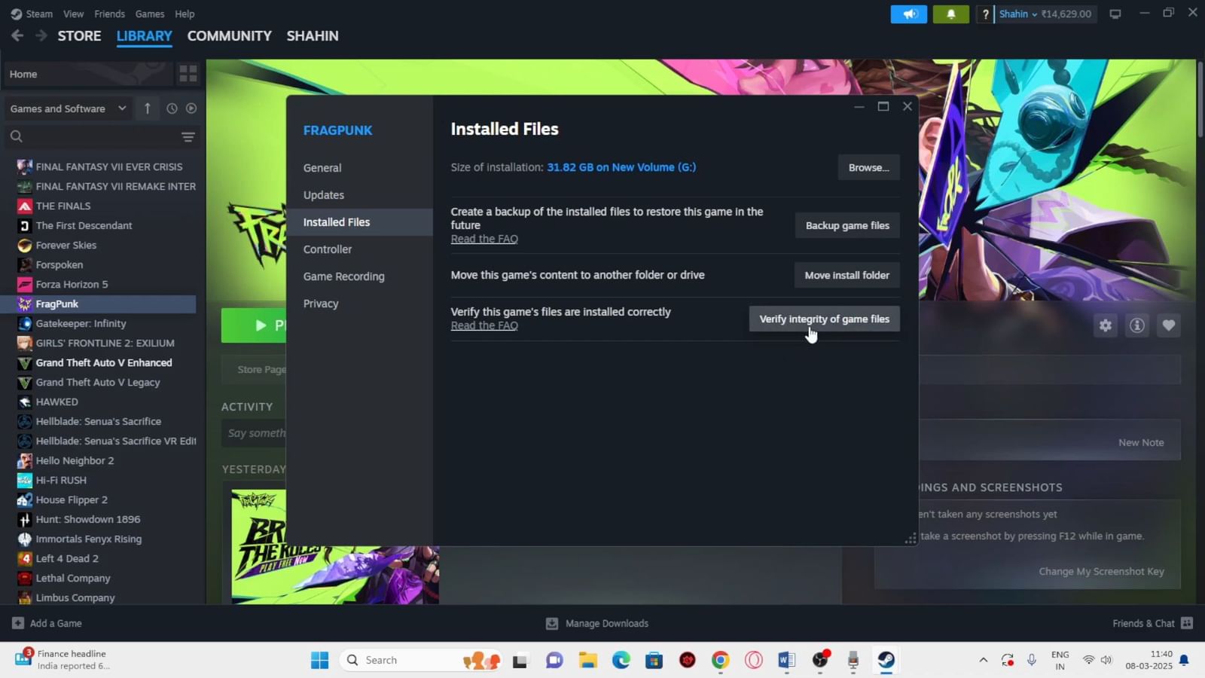Expand hidden icons in the system tray
Image resolution: width=1205 pixels, height=678 pixels.
point(983,659)
